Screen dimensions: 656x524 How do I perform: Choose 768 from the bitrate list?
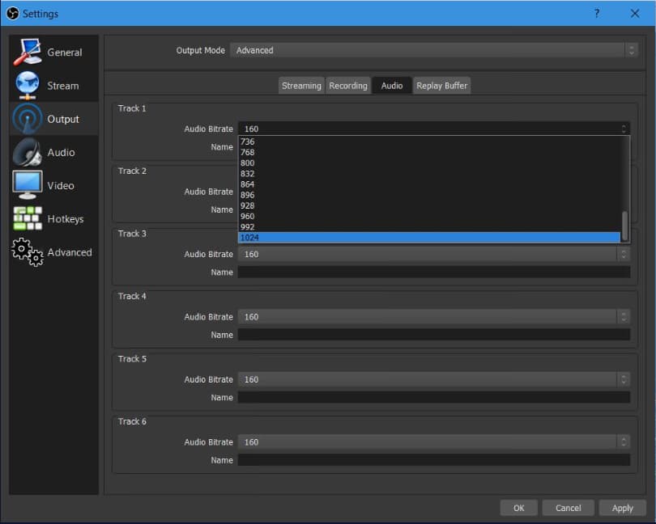429,152
